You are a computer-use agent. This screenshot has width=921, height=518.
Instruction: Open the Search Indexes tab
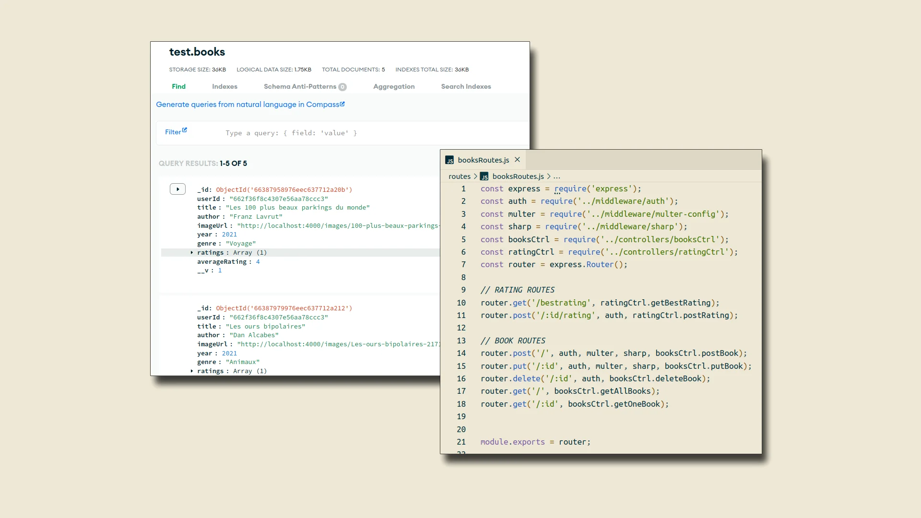pos(466,86)
